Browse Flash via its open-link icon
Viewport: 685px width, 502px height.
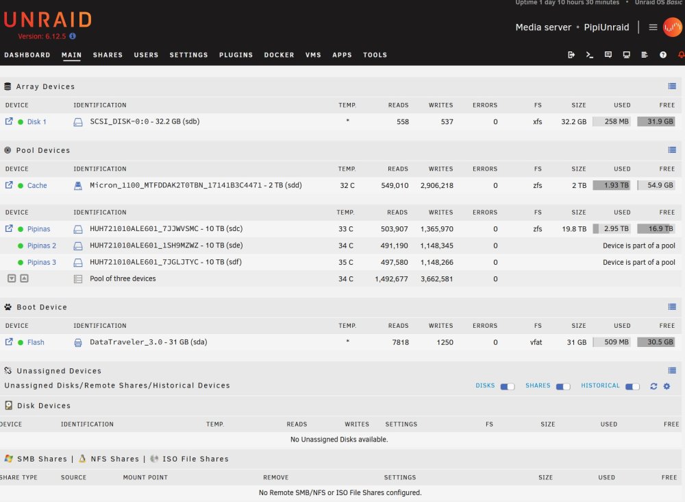point(9,342)
